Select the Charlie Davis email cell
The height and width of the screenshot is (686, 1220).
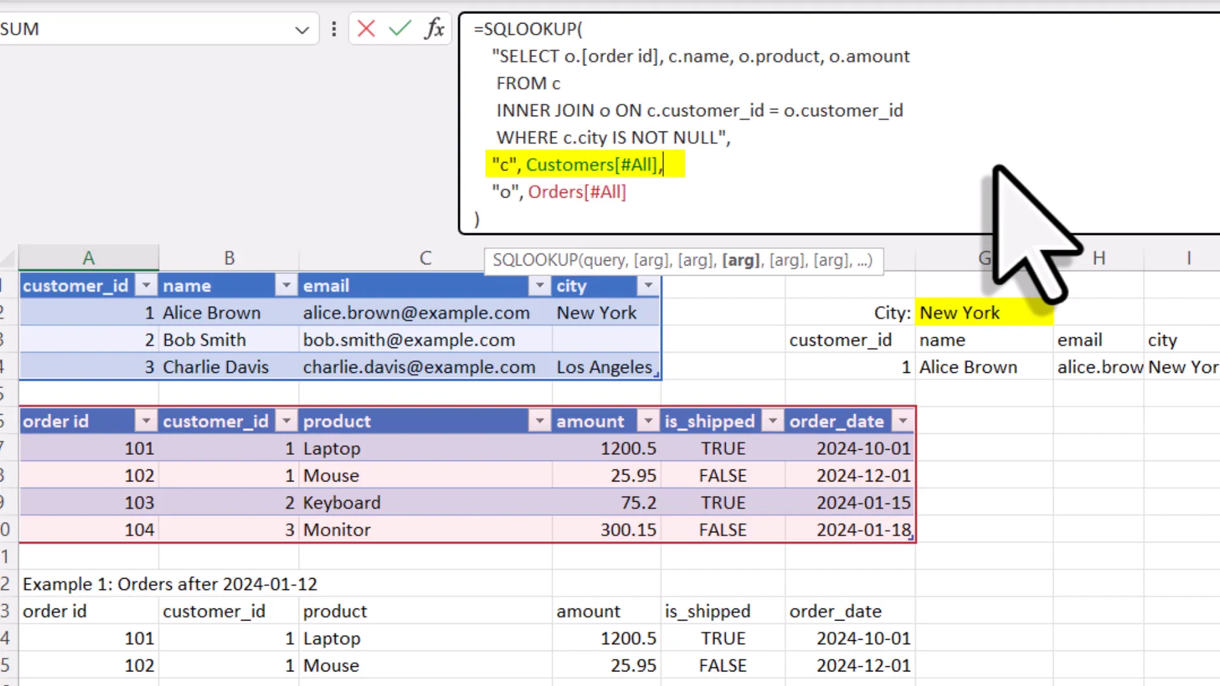(419, 367)
